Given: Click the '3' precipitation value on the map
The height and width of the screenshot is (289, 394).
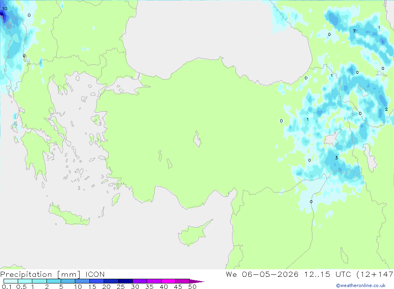Looking at the screenshot, I should point(336,158).
